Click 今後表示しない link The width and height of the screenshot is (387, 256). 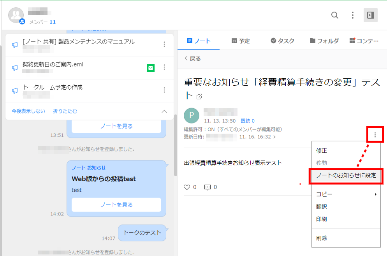coord(28,111)
